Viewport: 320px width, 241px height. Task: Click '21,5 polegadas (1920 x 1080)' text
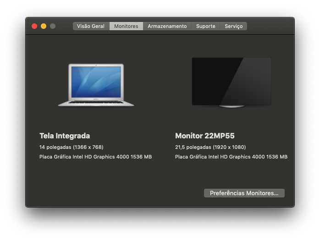[210, 147]
